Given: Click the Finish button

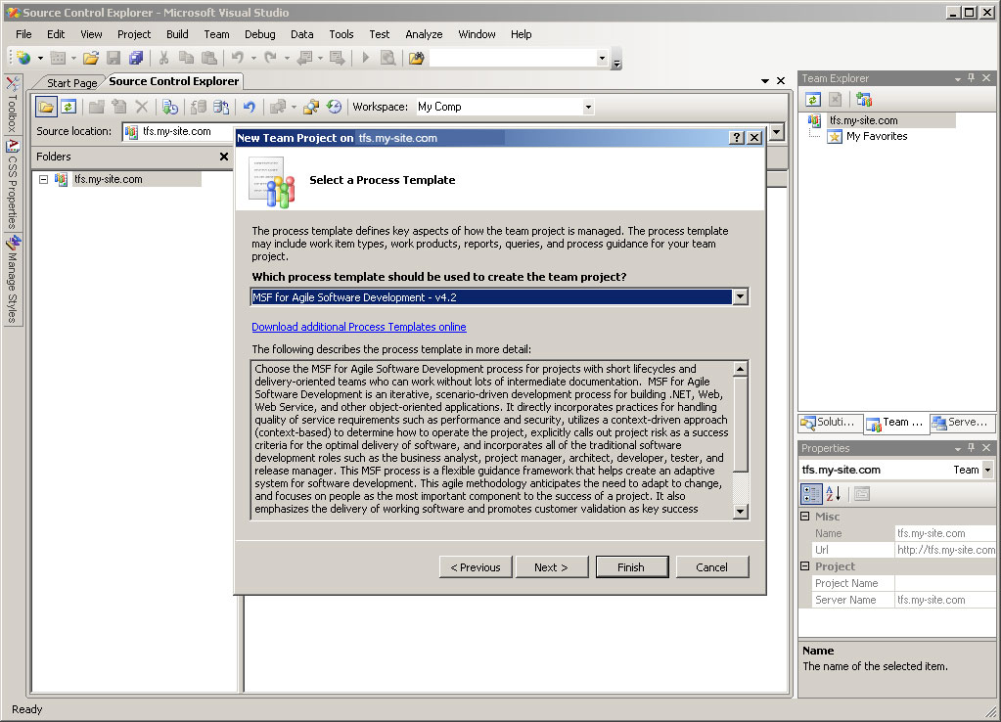Looking at the screenshot, I should coord(631,566).
